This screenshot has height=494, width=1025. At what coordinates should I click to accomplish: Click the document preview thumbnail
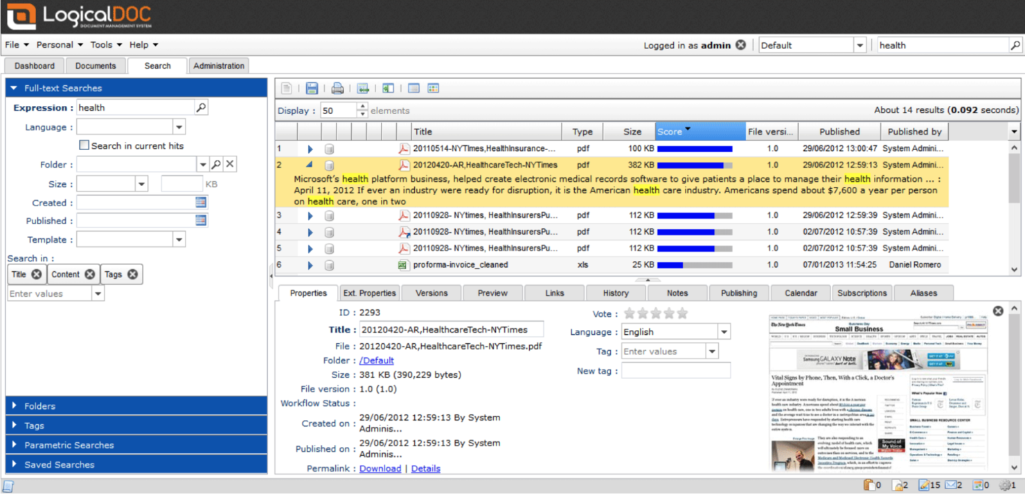(x=879, y=393)
